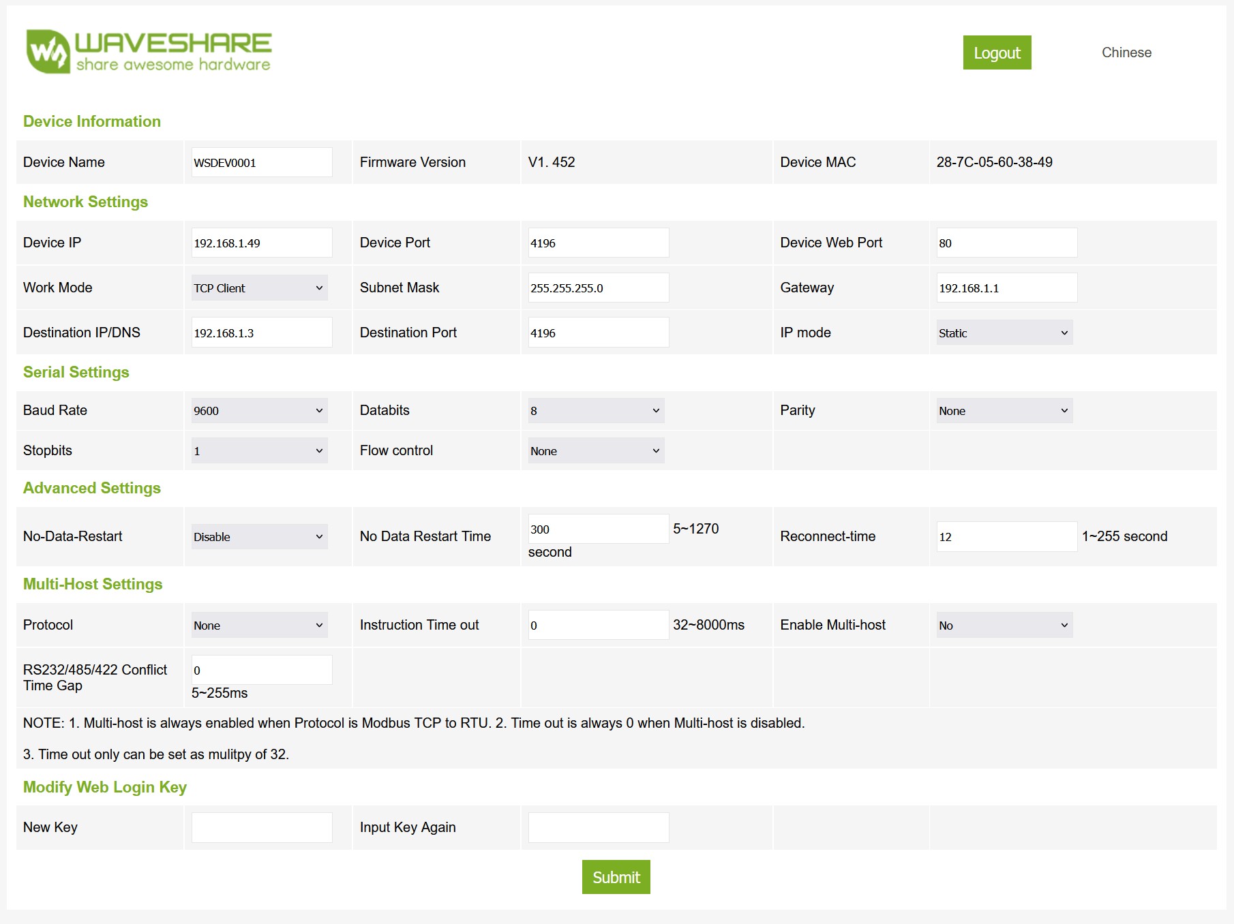
Task: Open the Stopbits dropdown
Action: [x=259, y=450]
